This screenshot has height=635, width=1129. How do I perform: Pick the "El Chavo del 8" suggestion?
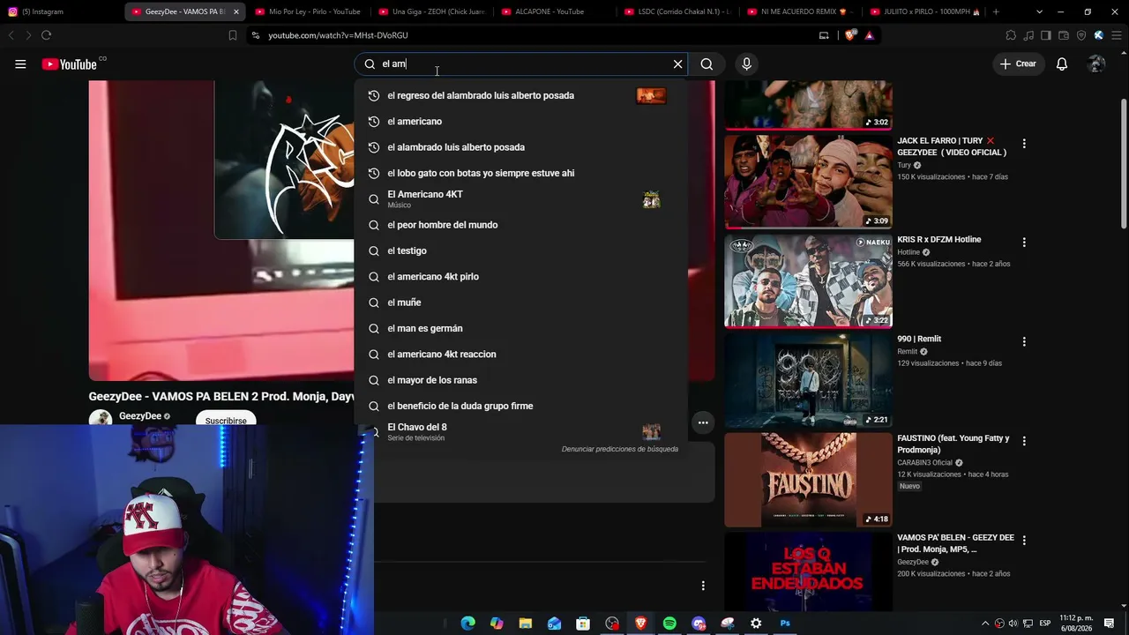pyautogui.click(x=520, y=431)
